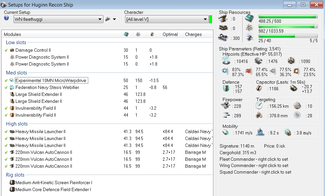Select third Heavy Missile Launcher II icon
The width and height of the screenshot is (325, 196).
12,145
